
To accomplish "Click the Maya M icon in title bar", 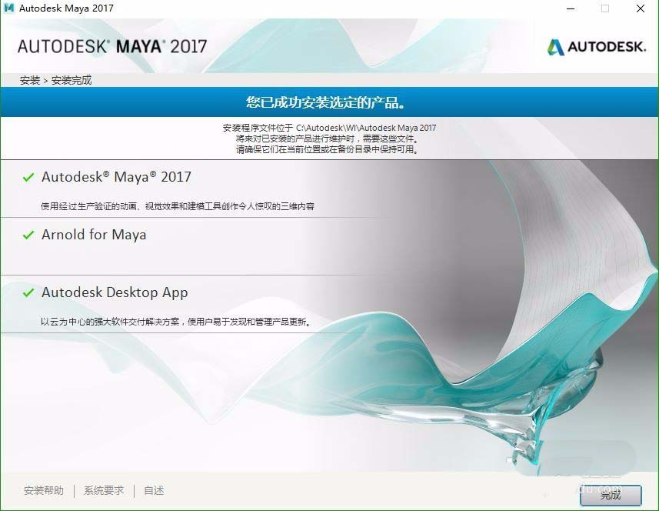I will coord(8,8).
